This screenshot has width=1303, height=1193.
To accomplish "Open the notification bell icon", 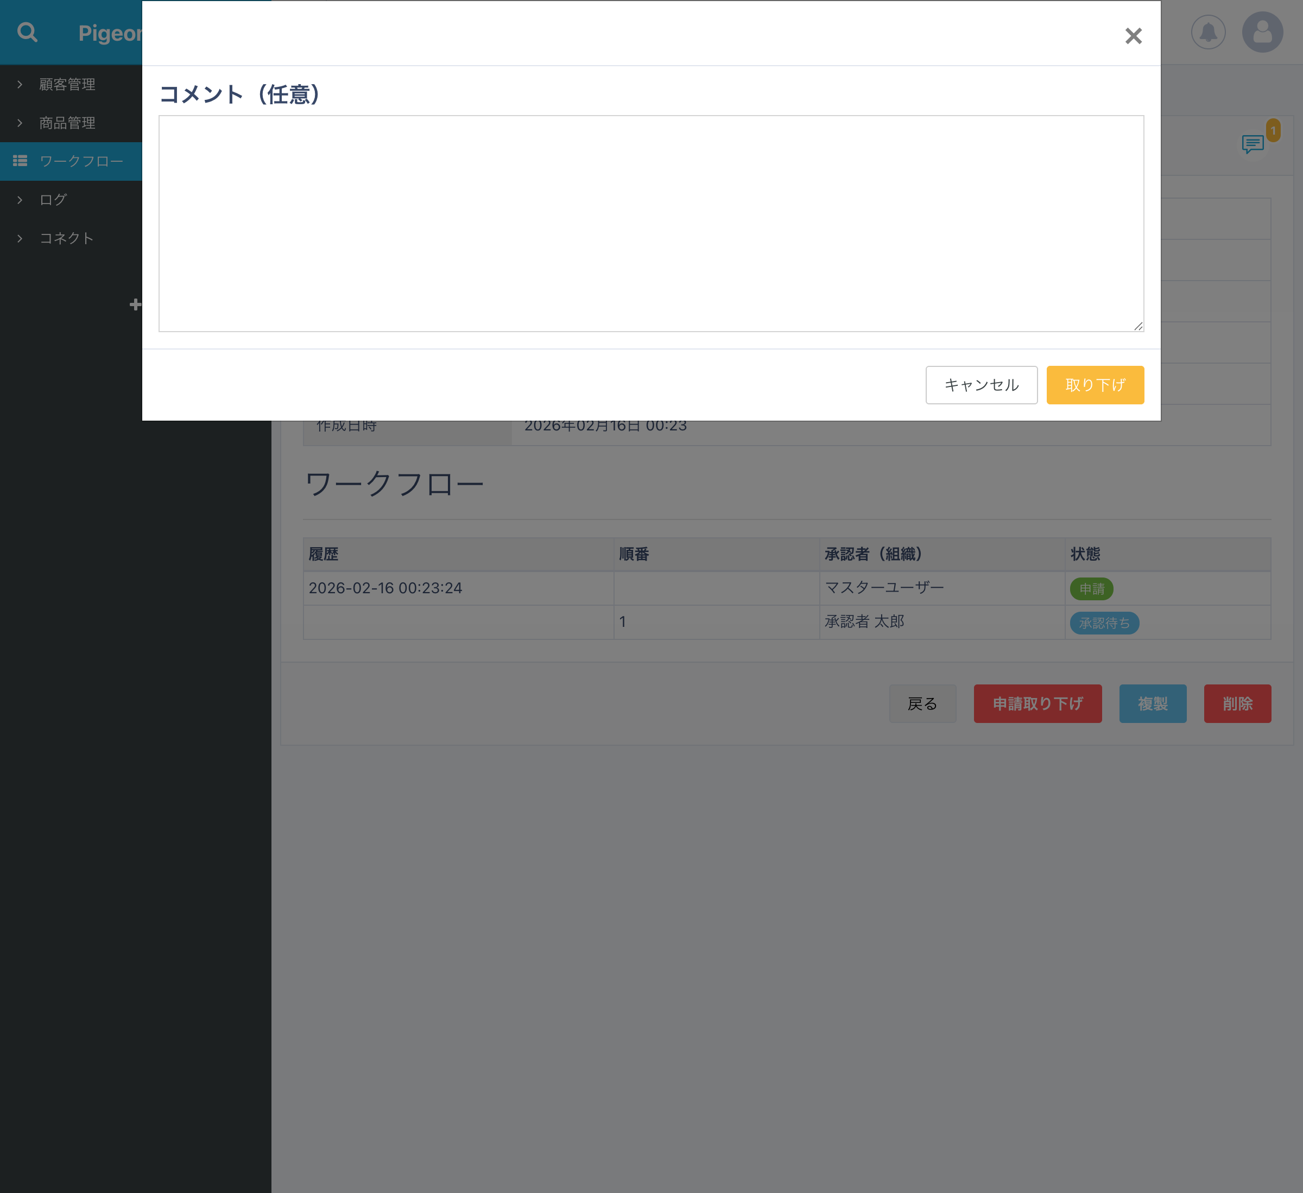I will pos(1208,31).
